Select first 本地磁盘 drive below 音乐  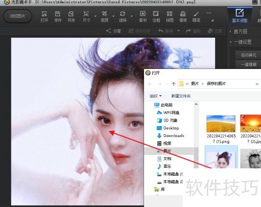point(170,174)
